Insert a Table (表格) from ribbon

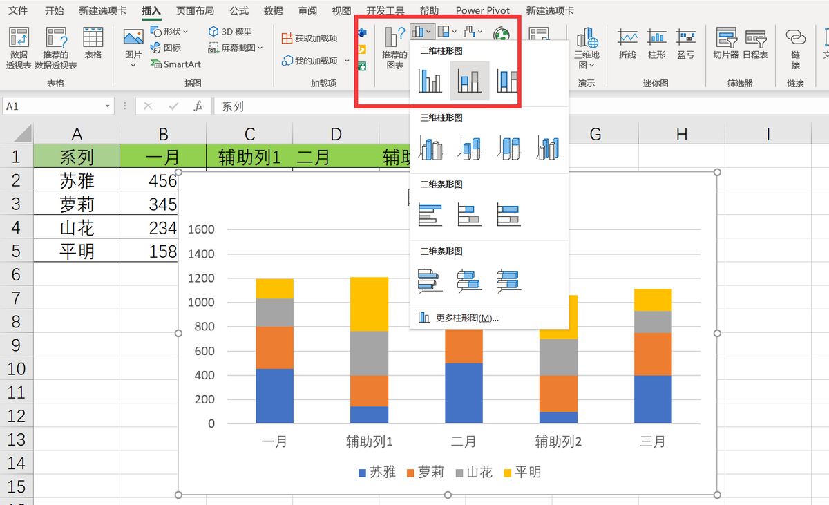(x=93, y=44)
